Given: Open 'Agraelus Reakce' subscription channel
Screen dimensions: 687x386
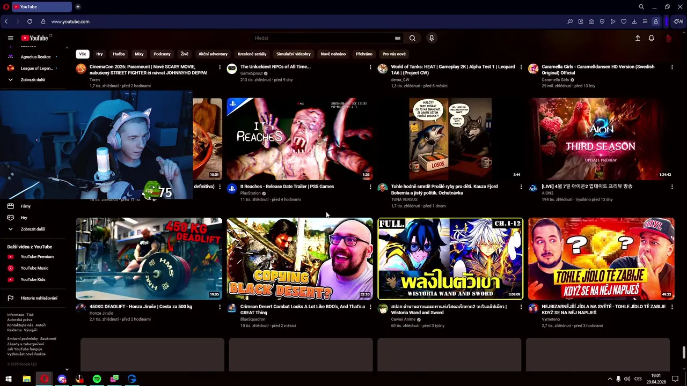Looking at the screenshot, I should tap(33, 57).
